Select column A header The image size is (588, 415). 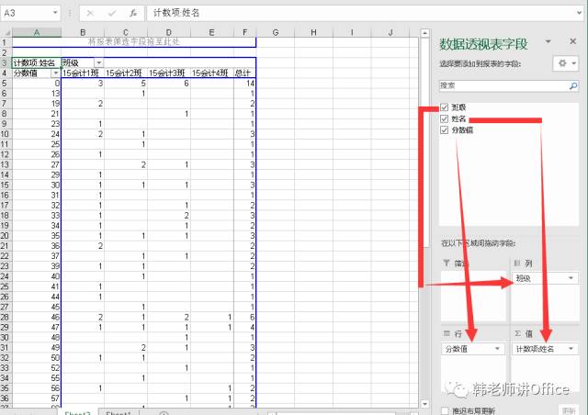[x=37, y=33]
